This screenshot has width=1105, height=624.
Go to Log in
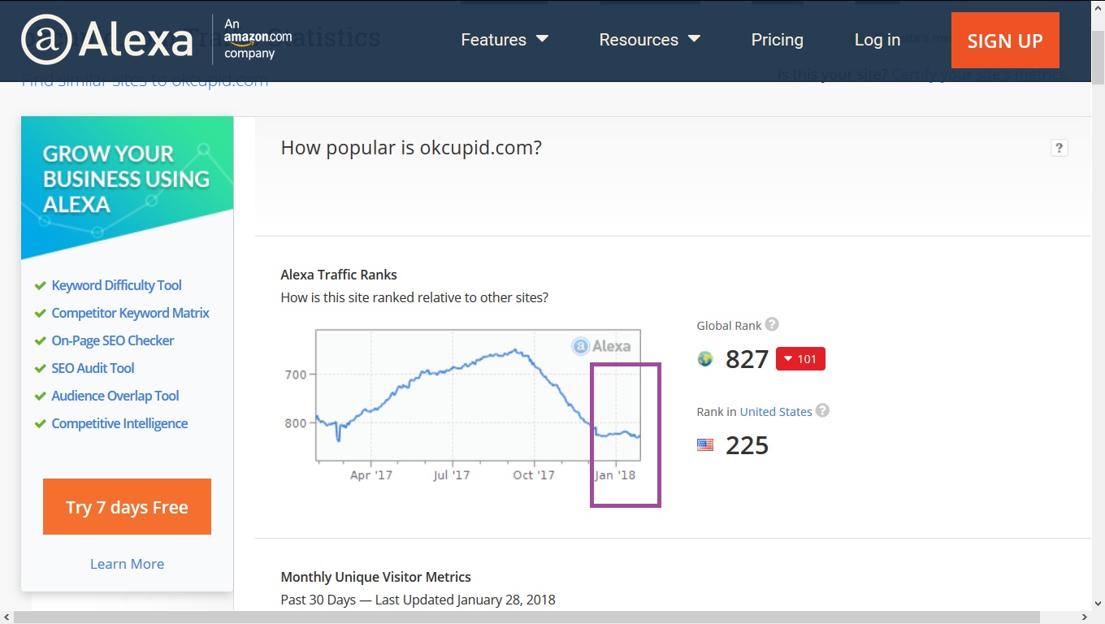coord(877,40)
